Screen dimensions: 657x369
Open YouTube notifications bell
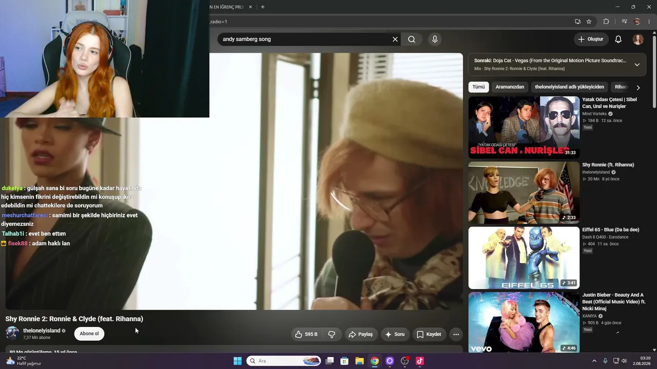pyautogui.click(x=619, y=39)
